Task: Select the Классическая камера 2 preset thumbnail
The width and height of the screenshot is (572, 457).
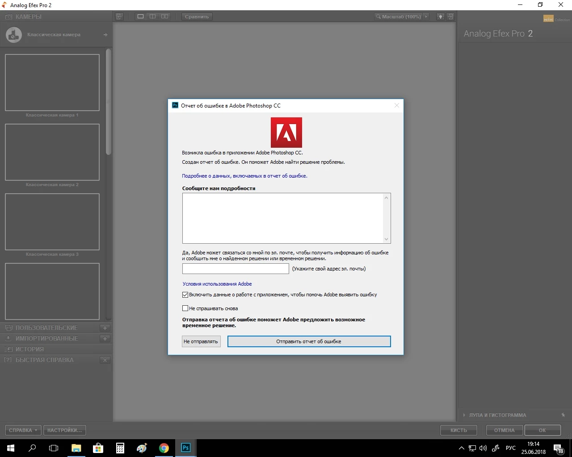Action: click(52, 152)
